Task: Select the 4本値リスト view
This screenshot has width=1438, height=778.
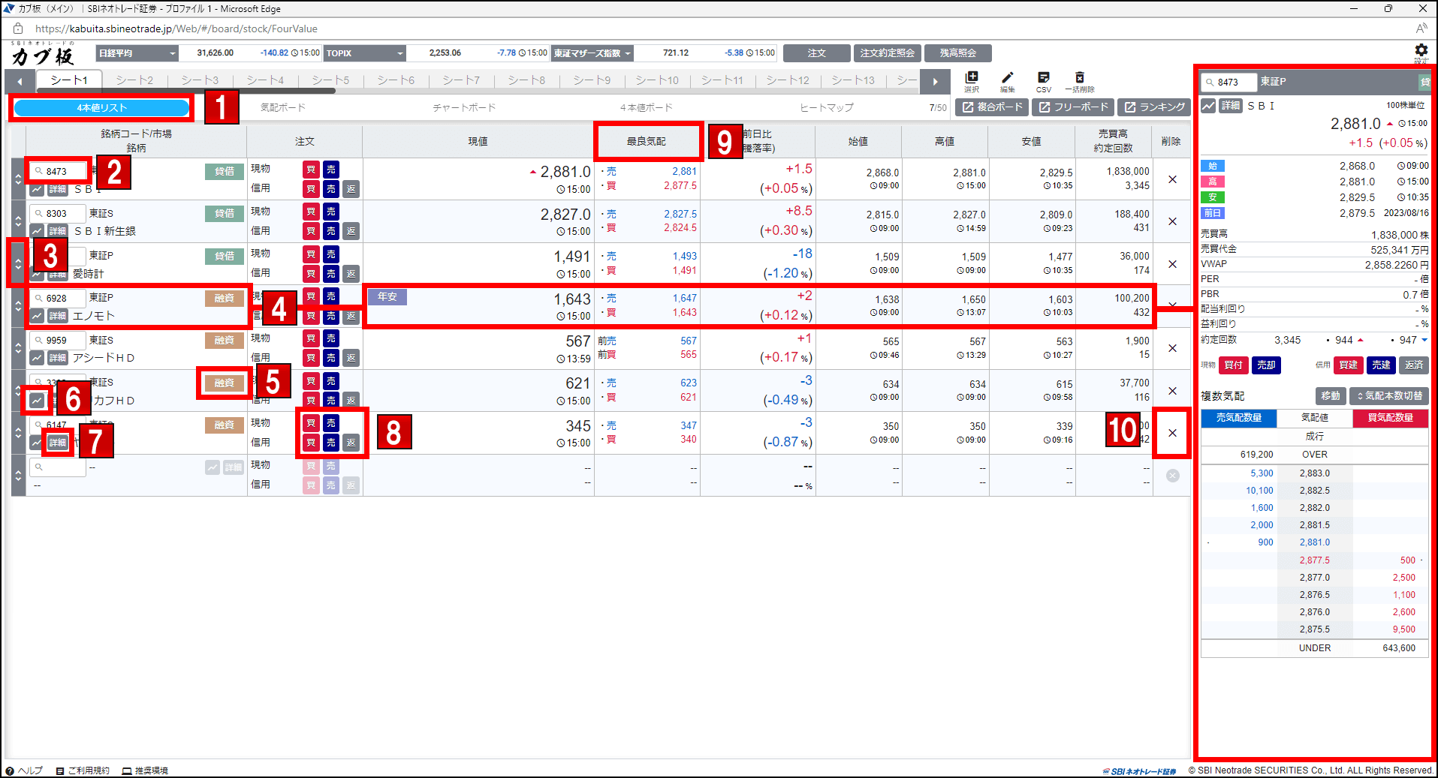Action: click(x=102, y=108)
